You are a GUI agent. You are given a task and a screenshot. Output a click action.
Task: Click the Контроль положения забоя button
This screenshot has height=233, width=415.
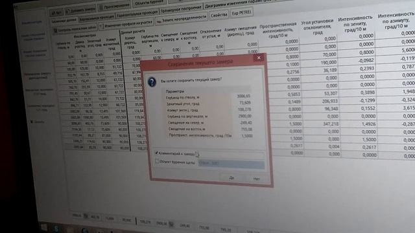click(75, 28)
